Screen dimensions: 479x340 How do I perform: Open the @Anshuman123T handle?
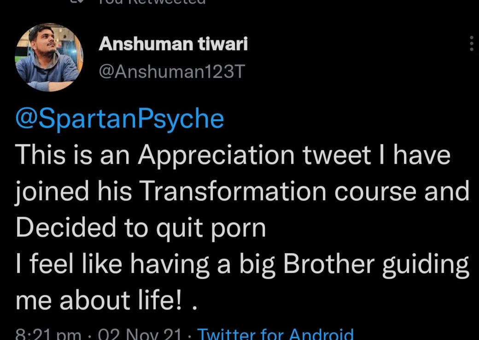pyautogui.click(x=172, y=71)
